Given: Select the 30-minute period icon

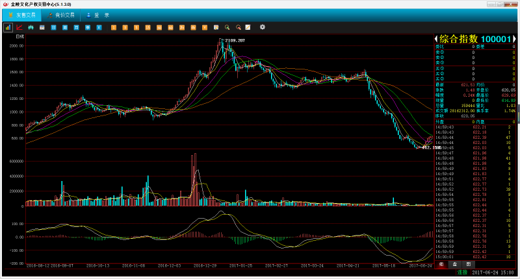Looking at the screenshot, I should click(159, 27).
